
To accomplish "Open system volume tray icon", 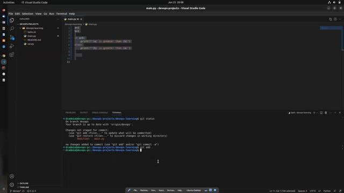I will point(334,2).
